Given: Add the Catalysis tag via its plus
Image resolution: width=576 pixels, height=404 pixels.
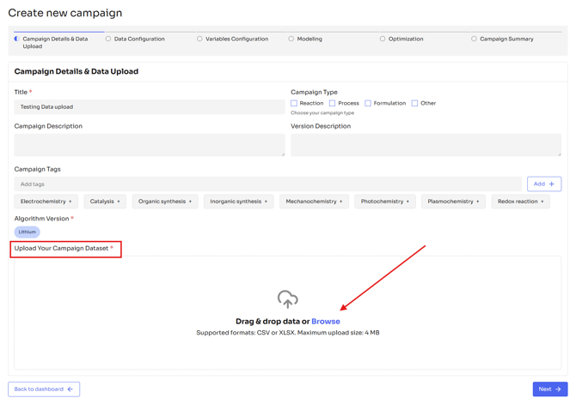Looking at the screenshot, I should click(119, 202).
